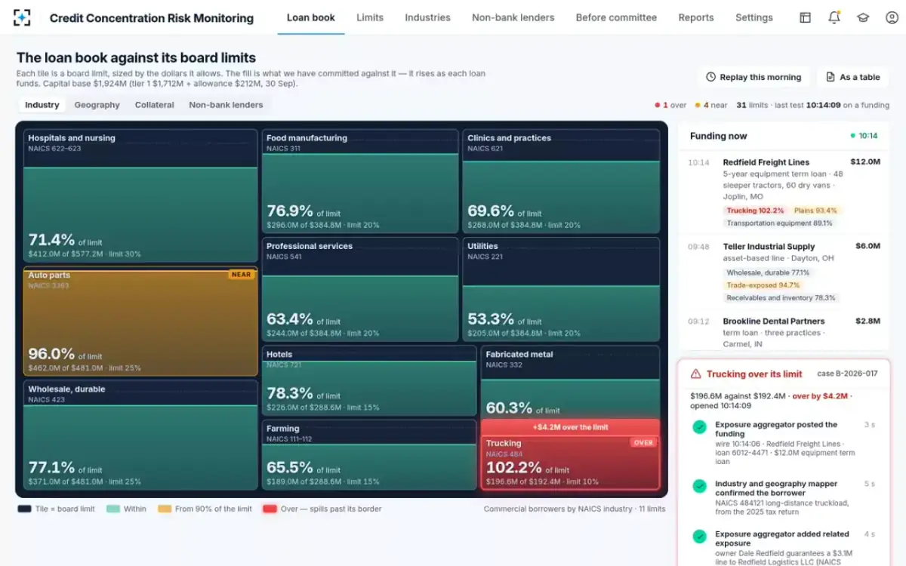The image size is (906, 566).
Task: Select the Clinics and practices tile
Action: pos(561,181)
